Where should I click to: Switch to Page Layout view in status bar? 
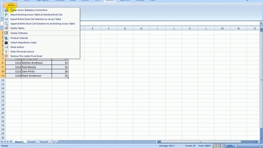pyautogui.click(x=219, y=146)
